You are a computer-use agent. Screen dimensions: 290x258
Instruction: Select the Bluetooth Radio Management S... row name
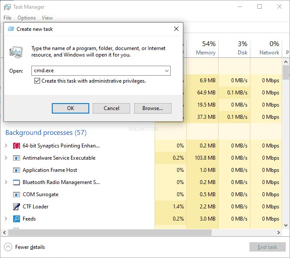[61, 182]
